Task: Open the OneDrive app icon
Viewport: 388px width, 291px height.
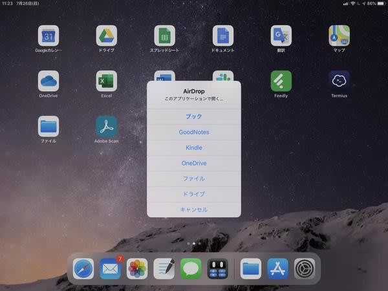Action: 48,81
